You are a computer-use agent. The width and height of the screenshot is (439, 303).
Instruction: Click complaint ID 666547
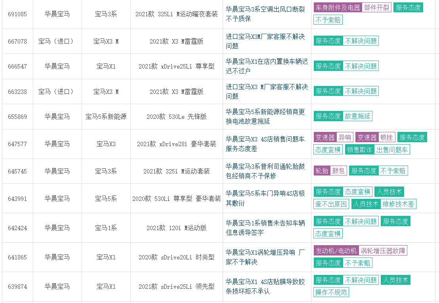pos(17,66)
